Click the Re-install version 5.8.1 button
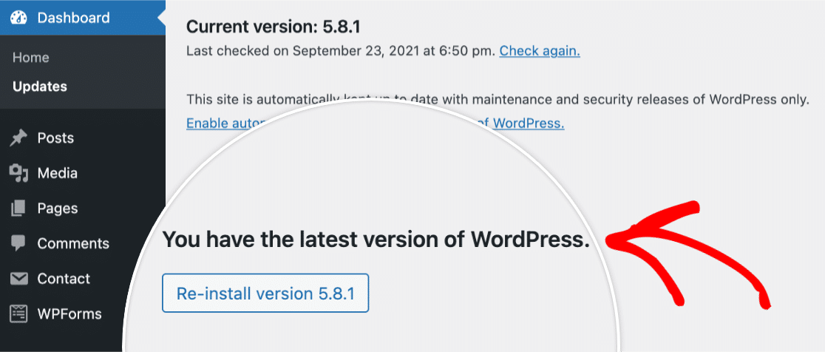825x352 pixels. coord(265,293)
